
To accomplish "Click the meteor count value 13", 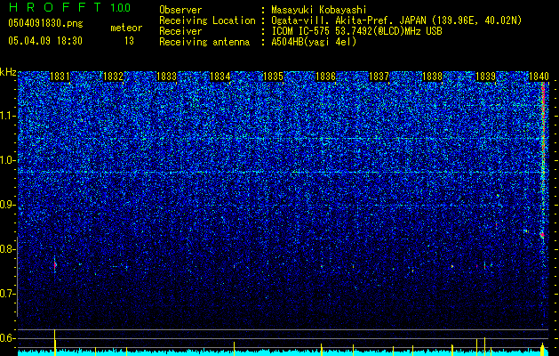I will click(129, 41).
